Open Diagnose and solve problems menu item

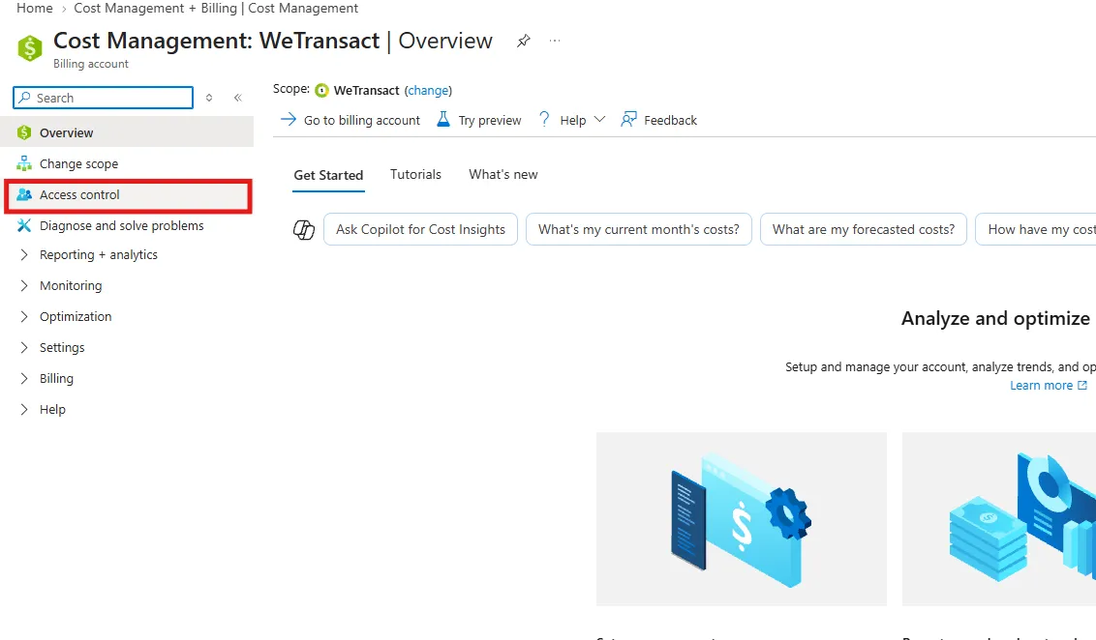pos(127,225)
